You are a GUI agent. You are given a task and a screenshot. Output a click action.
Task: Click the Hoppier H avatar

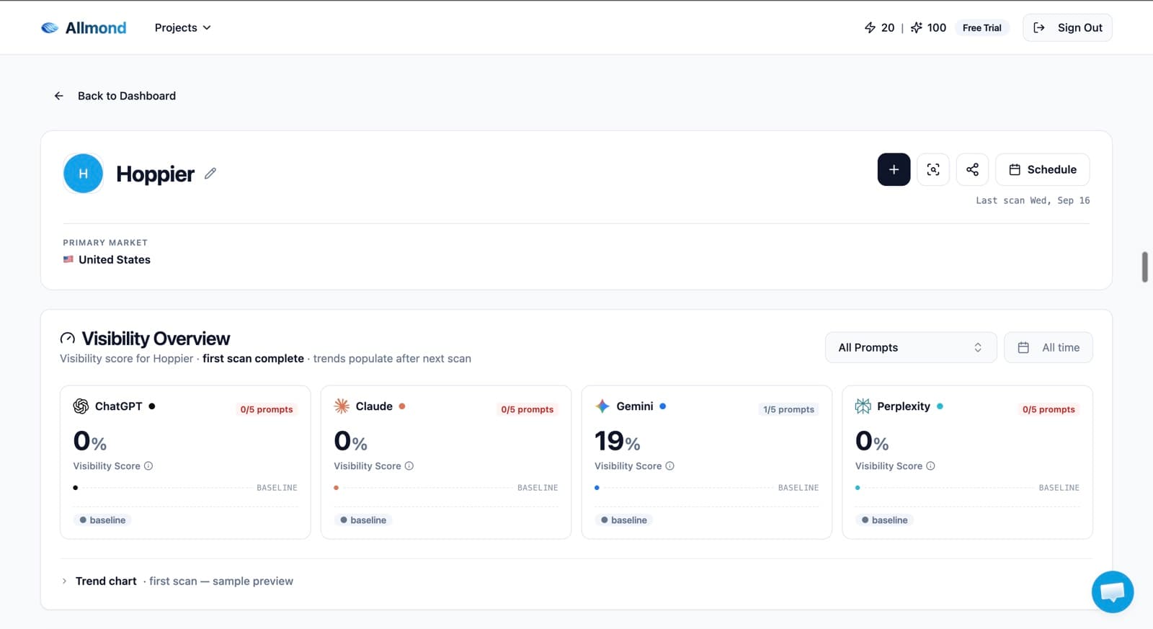pos(83,174)
